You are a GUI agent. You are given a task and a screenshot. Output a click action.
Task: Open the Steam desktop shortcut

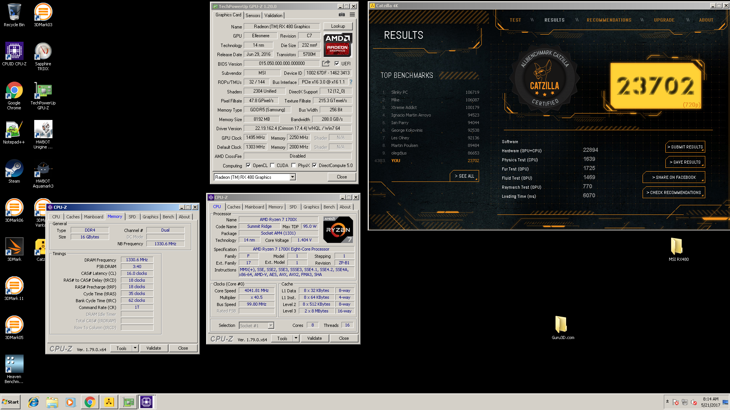14,172
